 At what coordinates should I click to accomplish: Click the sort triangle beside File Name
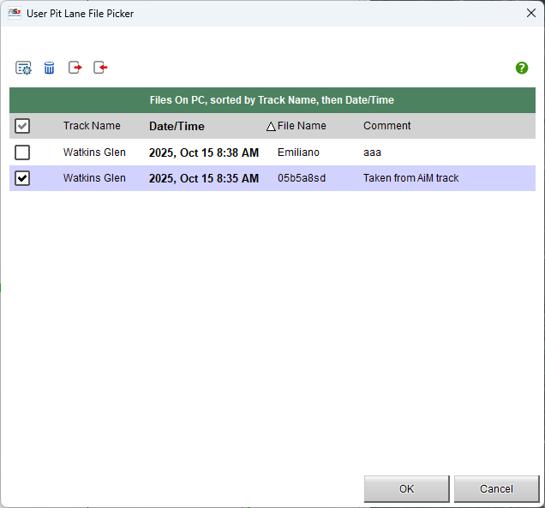click(x=271, y=127)
